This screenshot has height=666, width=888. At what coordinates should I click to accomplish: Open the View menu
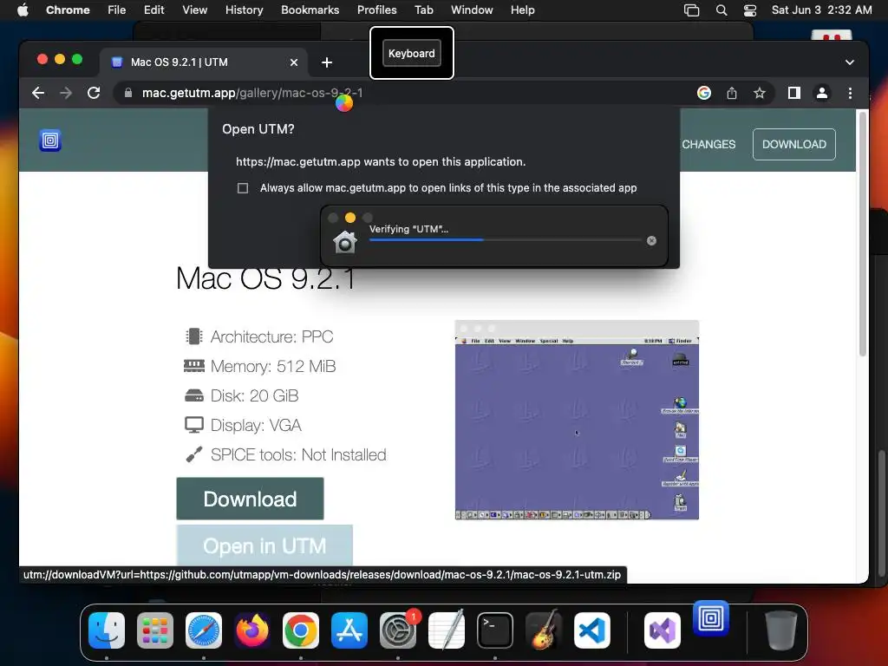point(195,10)
